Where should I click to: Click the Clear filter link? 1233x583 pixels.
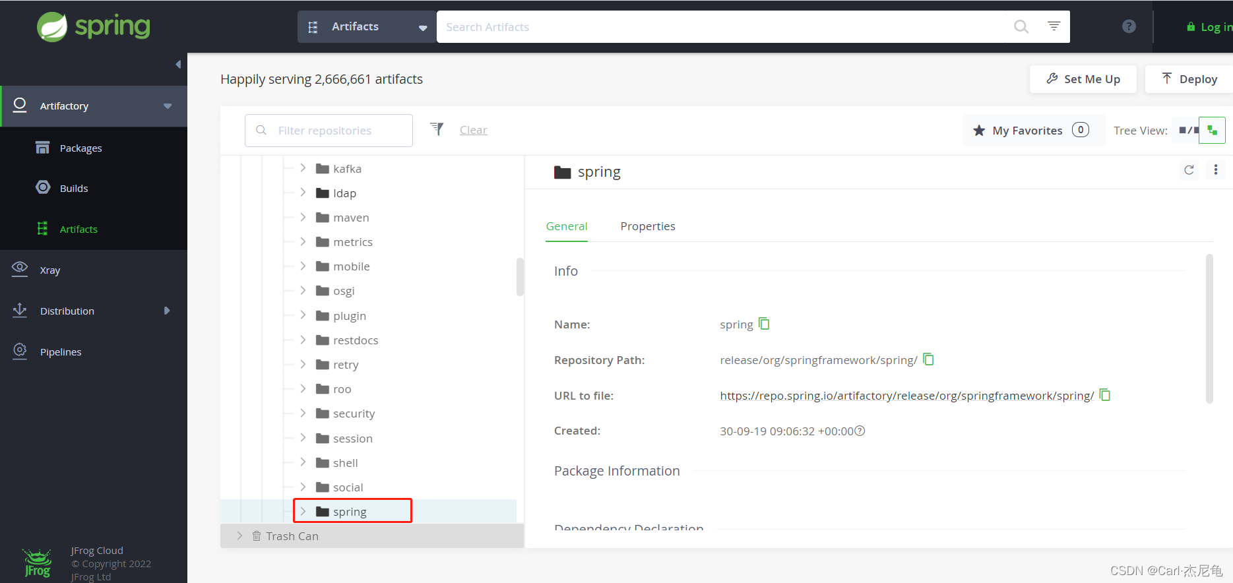(473, 130)
